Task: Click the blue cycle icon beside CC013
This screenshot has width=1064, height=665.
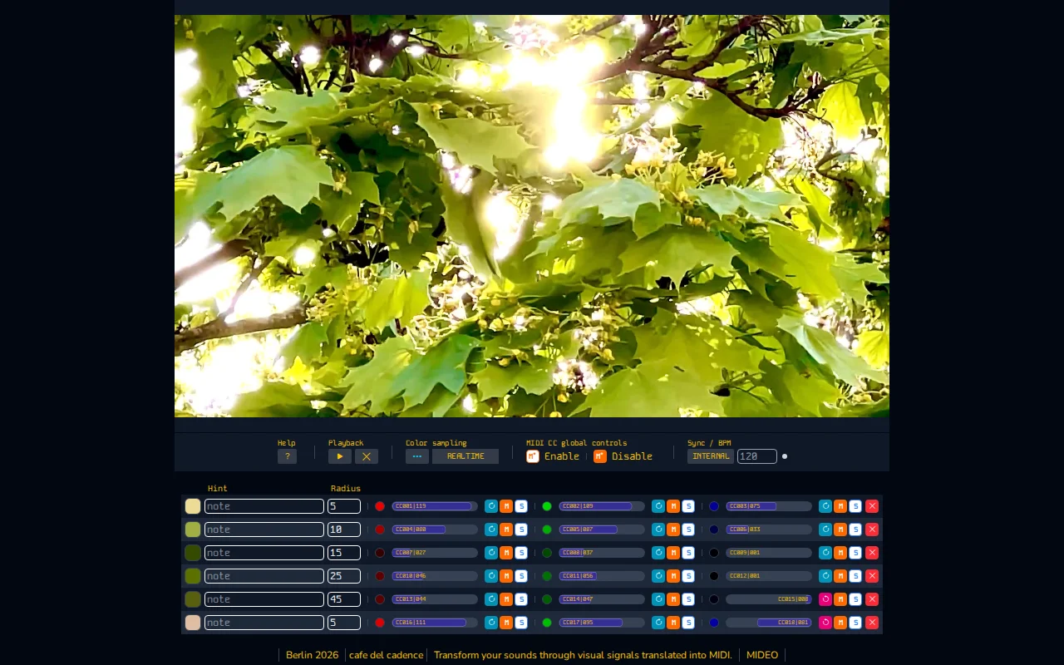Action: click(491, 599)
